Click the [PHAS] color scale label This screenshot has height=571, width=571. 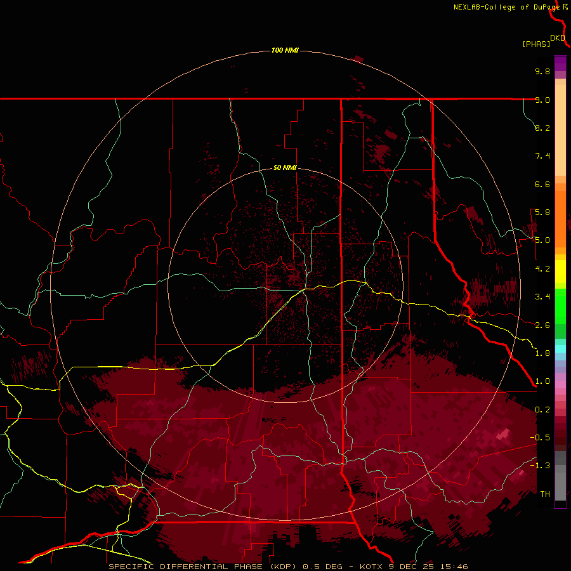[x=536, y=44]
